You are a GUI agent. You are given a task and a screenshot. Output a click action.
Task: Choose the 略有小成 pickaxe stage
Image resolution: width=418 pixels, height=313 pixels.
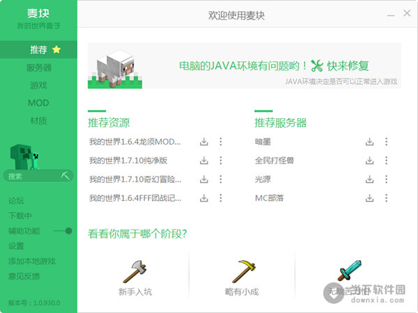click(242, 278)
